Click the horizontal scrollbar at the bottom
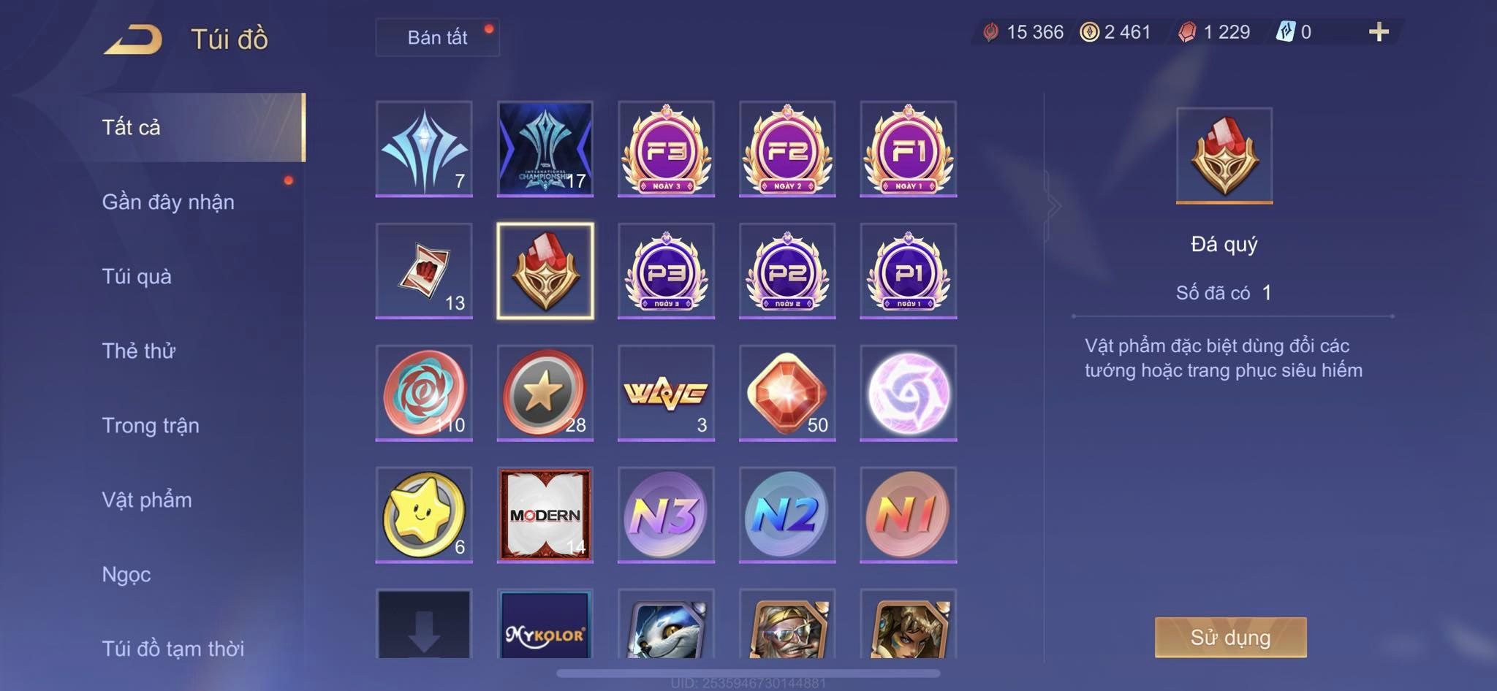The image size is (1497, 691). [748, 673]
